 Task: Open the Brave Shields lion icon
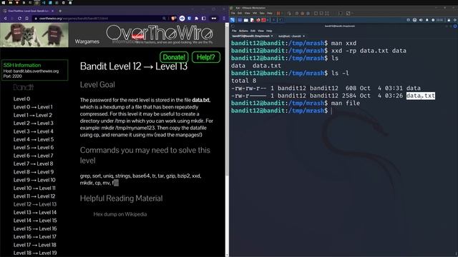(173, 19)
